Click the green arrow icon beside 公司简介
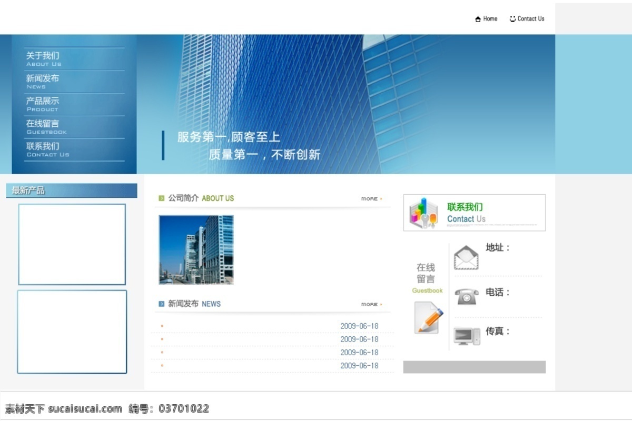The height and width of the screenshot is (421, 632). (162, 198)
